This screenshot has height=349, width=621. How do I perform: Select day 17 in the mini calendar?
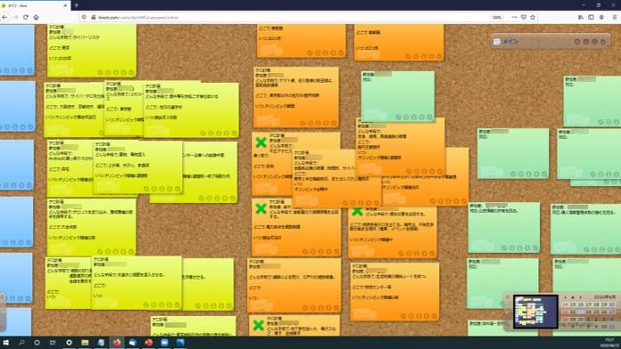click(x=588, y=304)
